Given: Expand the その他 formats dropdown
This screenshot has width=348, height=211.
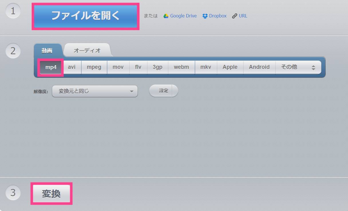Looking at the screenshot, I should click(x=298, y=67).
